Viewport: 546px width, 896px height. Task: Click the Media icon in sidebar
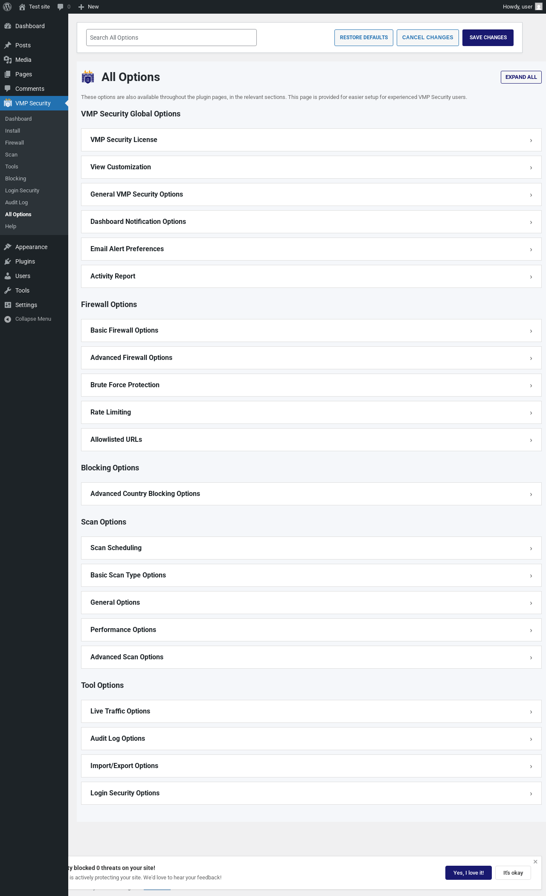click(8, 60)
